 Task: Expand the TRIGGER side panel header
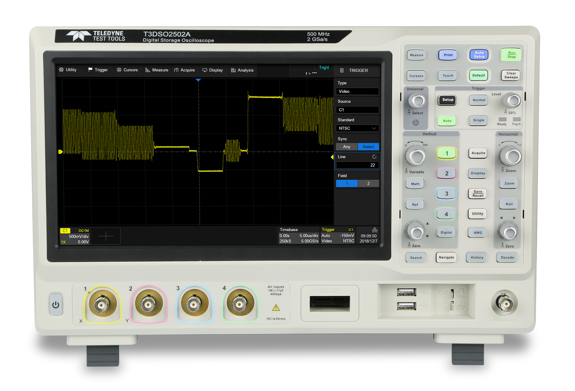coord(358,70)
